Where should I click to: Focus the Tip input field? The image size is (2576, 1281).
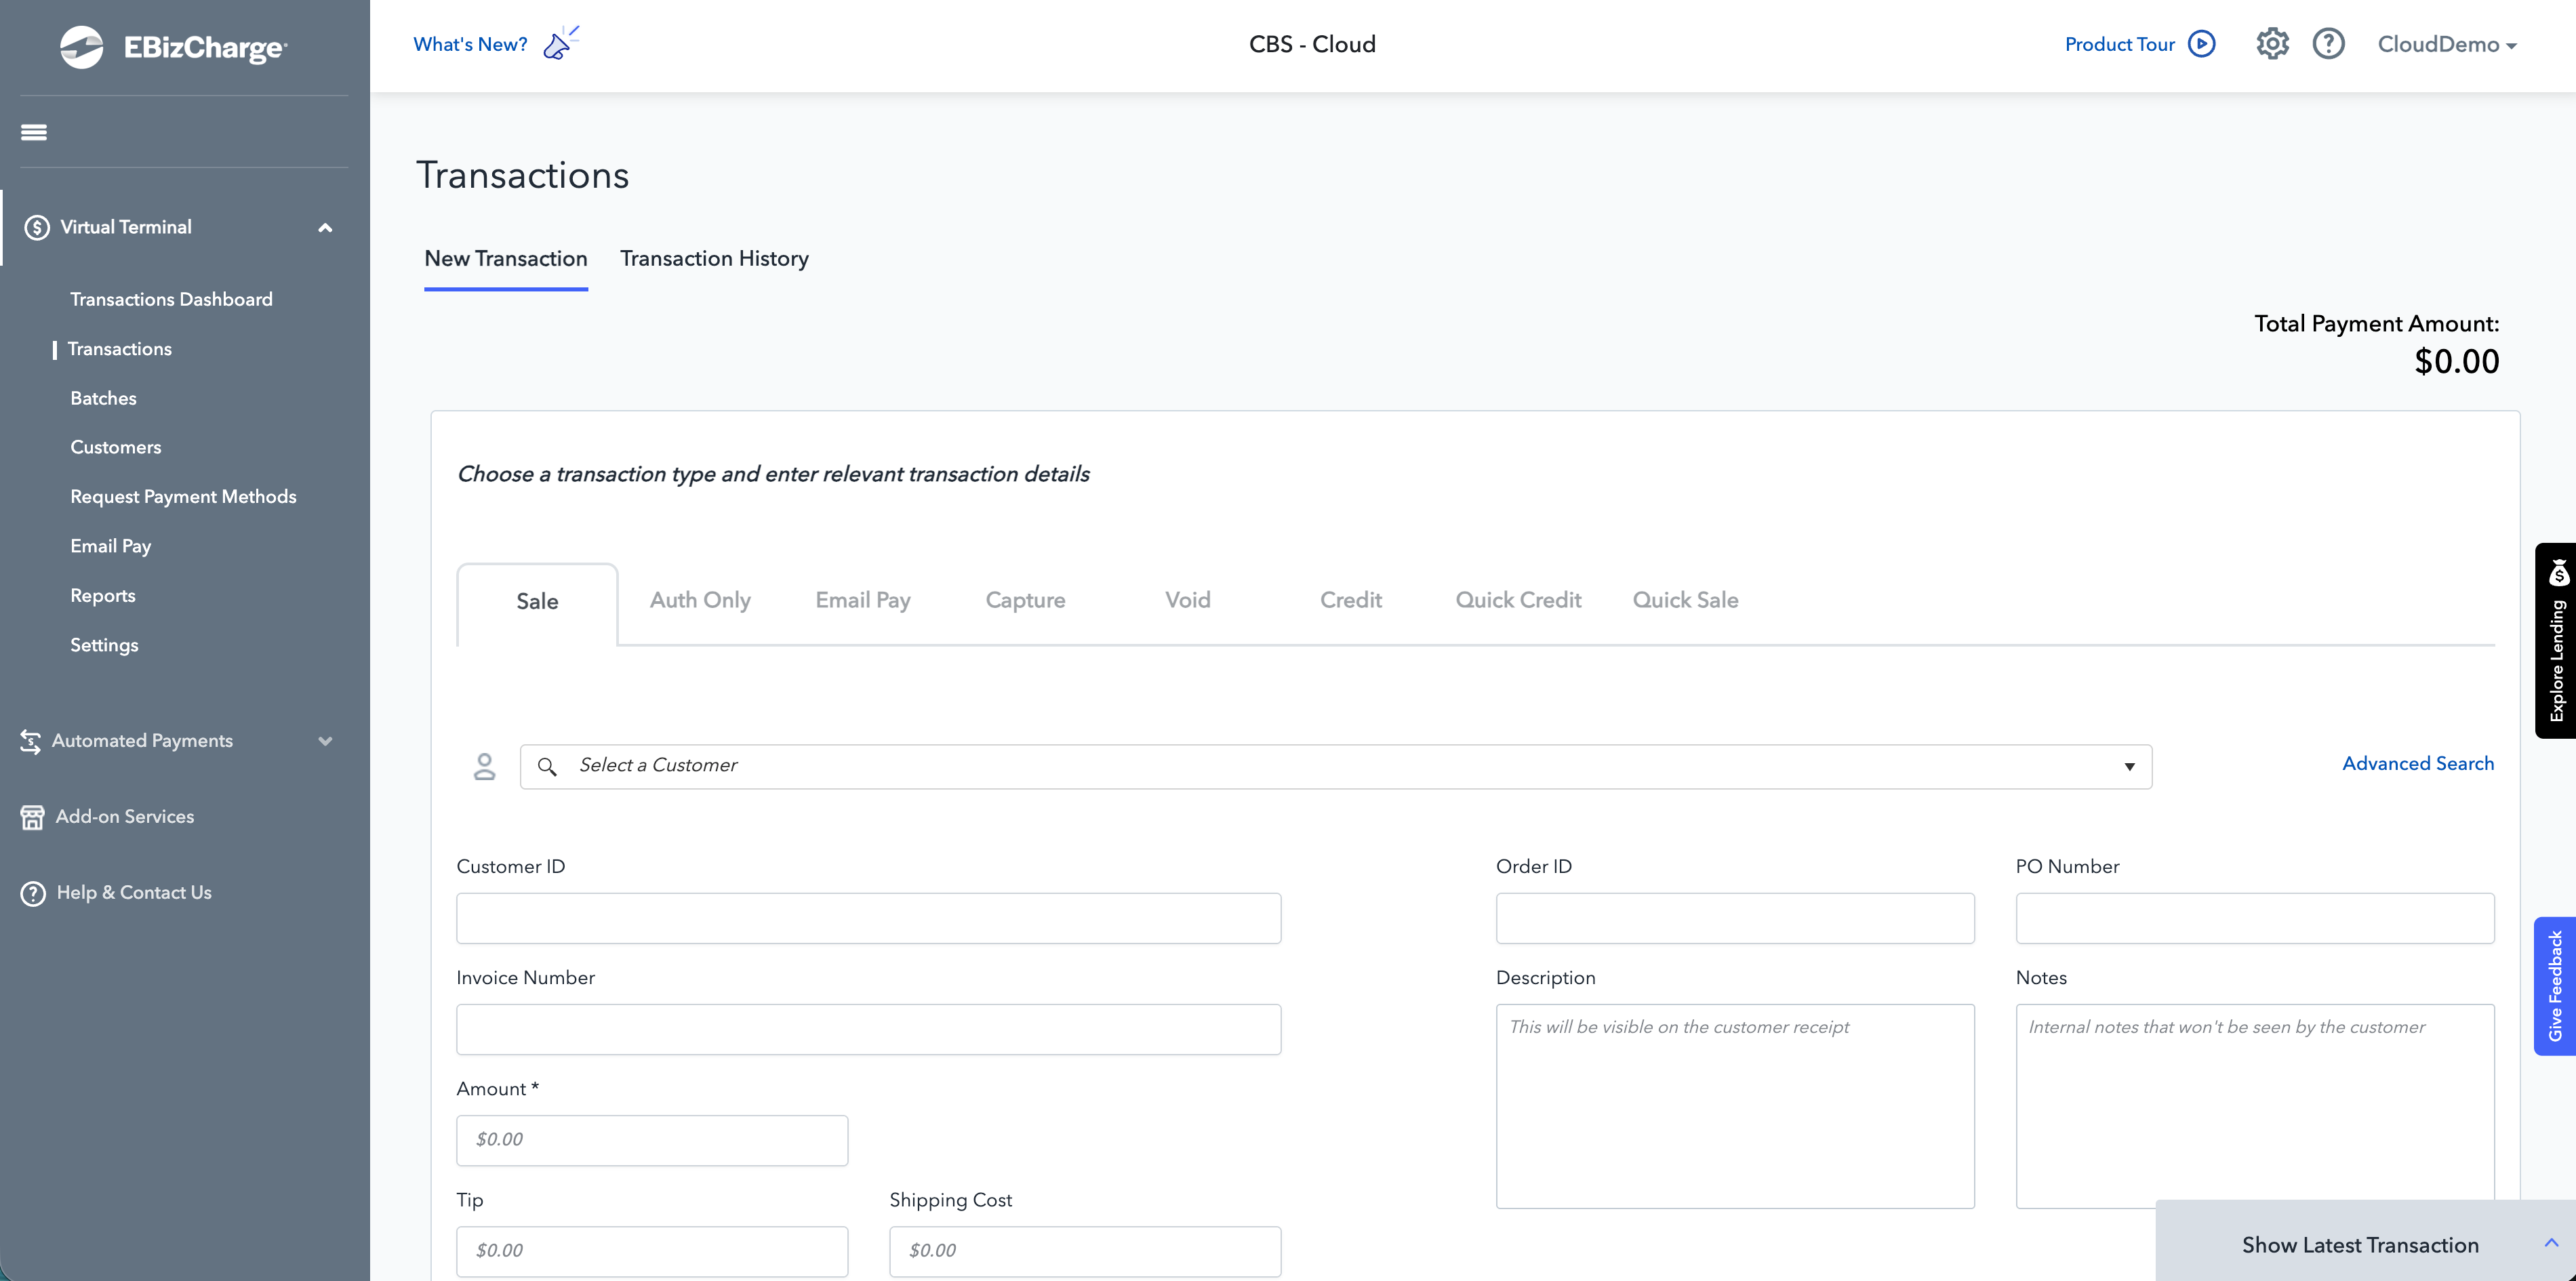point(652,1251)
